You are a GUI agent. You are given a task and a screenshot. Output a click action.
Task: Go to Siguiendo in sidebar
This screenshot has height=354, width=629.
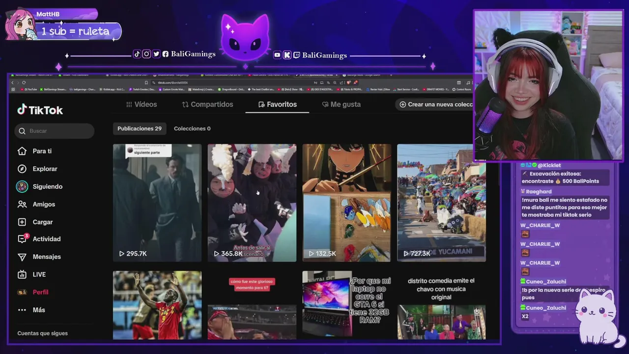40,186
